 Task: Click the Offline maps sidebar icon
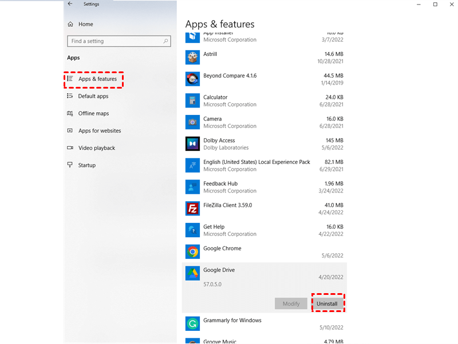point(70,113)
